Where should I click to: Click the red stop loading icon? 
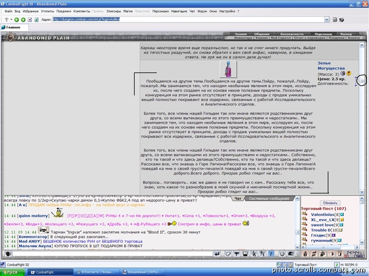[30, 20]
